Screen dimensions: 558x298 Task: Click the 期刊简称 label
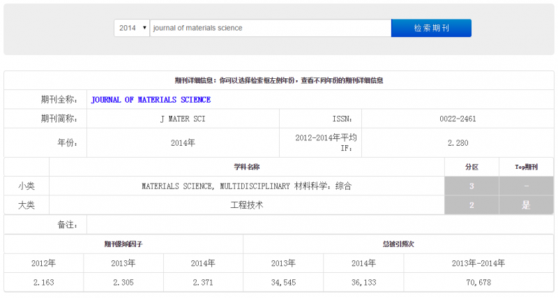point(59,119)
